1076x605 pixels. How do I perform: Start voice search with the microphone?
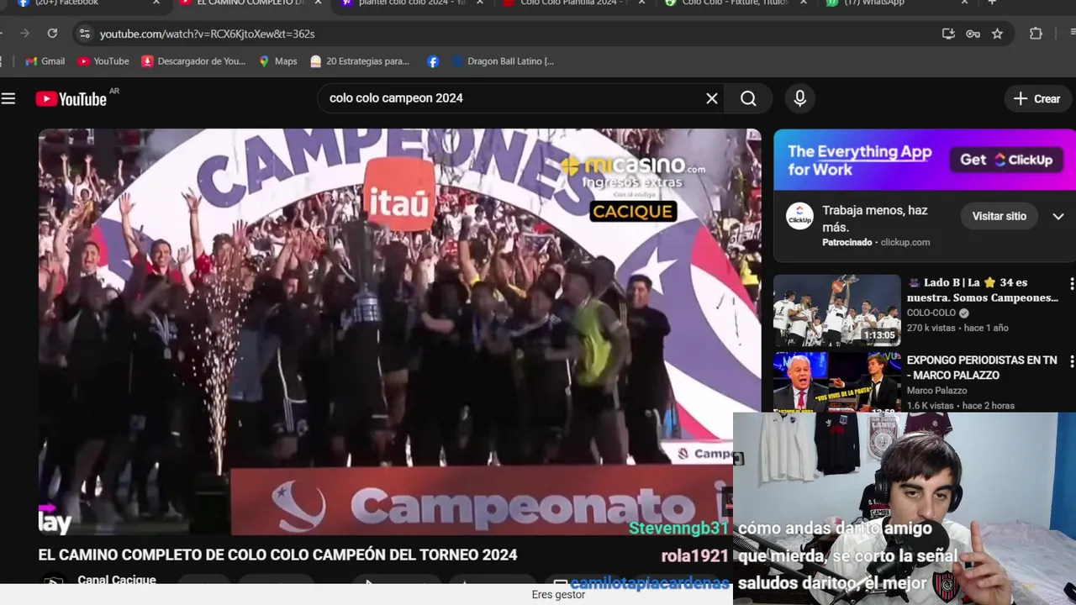[800, 98]
